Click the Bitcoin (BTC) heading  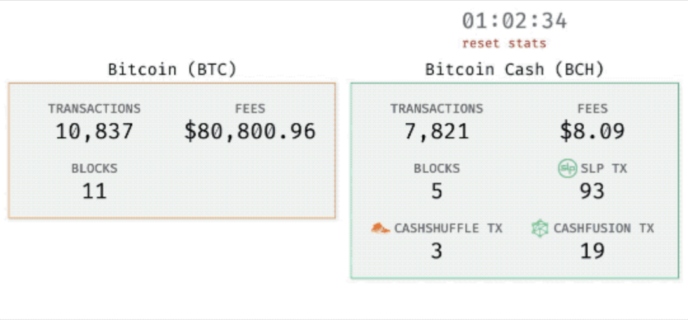(x=172, y=69)
